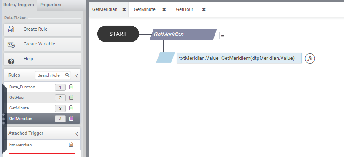Image resolution: width=344 pixels, height=157 pixels.
Task: Select the blue action parallelogram shape
Action: pos(165,58)
